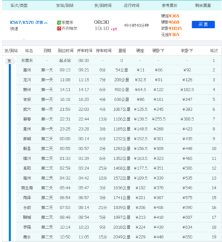Image resolution: width=222 pixels, height=242 pixels.
Task: Click the 10:10 arrival time in summary
Action: pos(102,28)
